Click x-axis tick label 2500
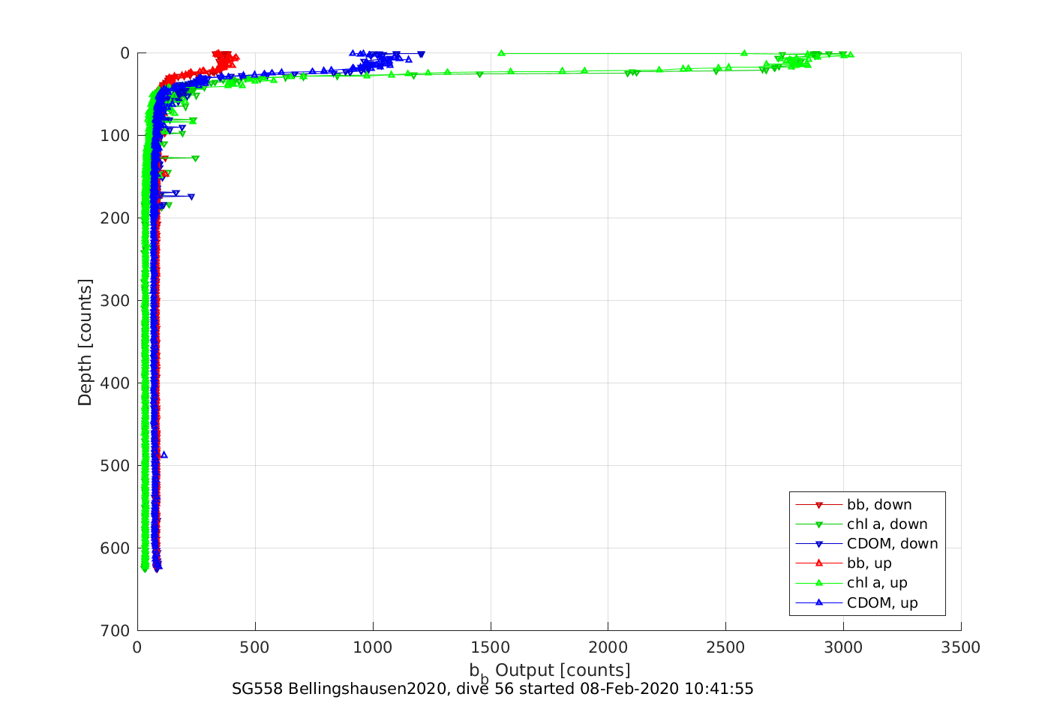The width and height of the screenshot is (1063, 709). pos(725,647)
